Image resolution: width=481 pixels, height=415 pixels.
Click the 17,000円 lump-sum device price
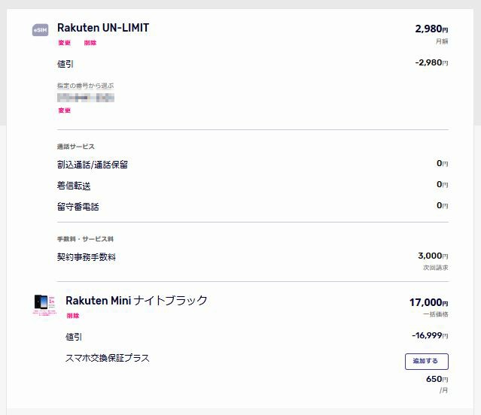(428, 302)
